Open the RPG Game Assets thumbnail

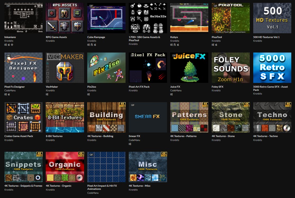[65, 18]
